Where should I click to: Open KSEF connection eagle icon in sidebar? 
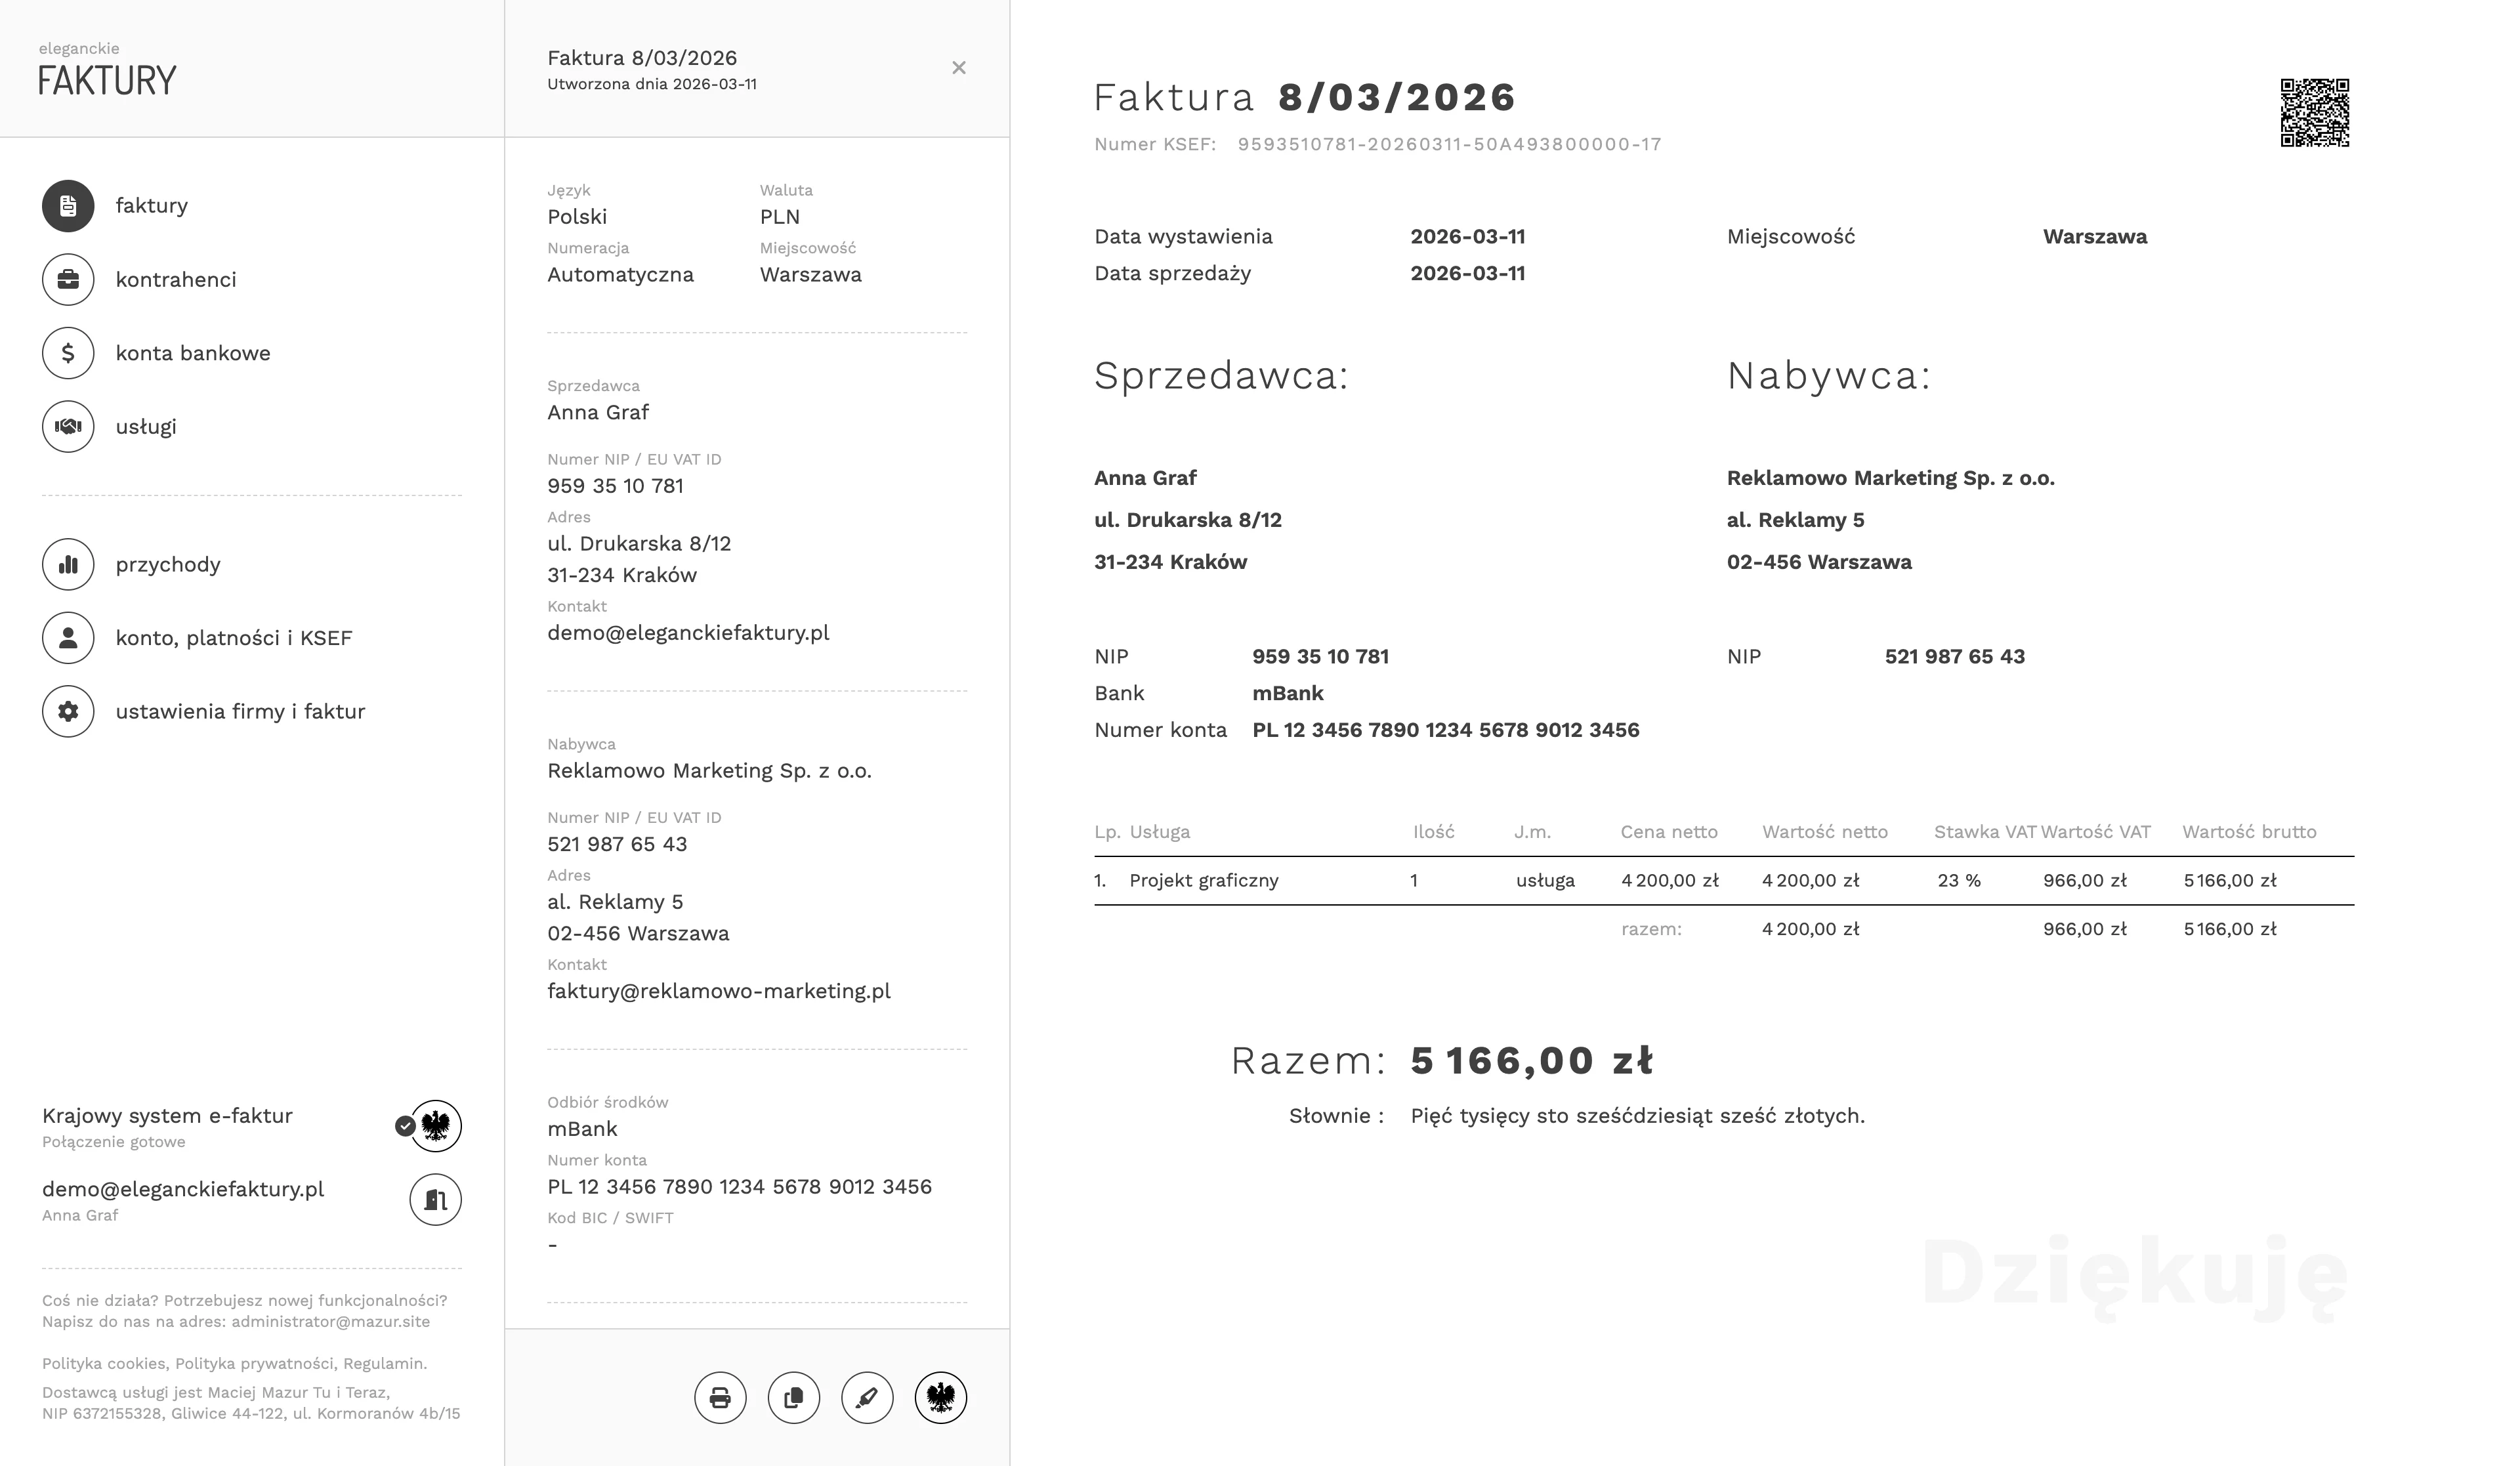(x=436, y=1126)
